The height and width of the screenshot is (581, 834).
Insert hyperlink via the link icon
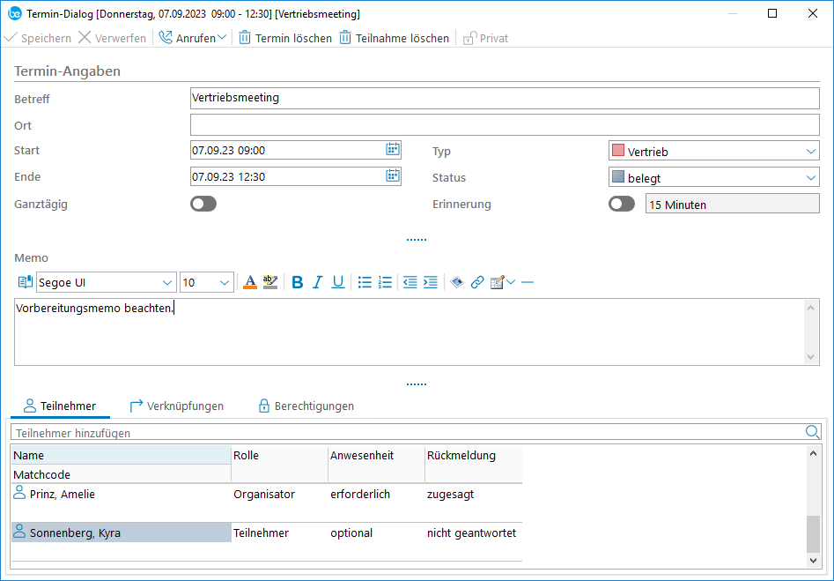[x=477, y=283]
